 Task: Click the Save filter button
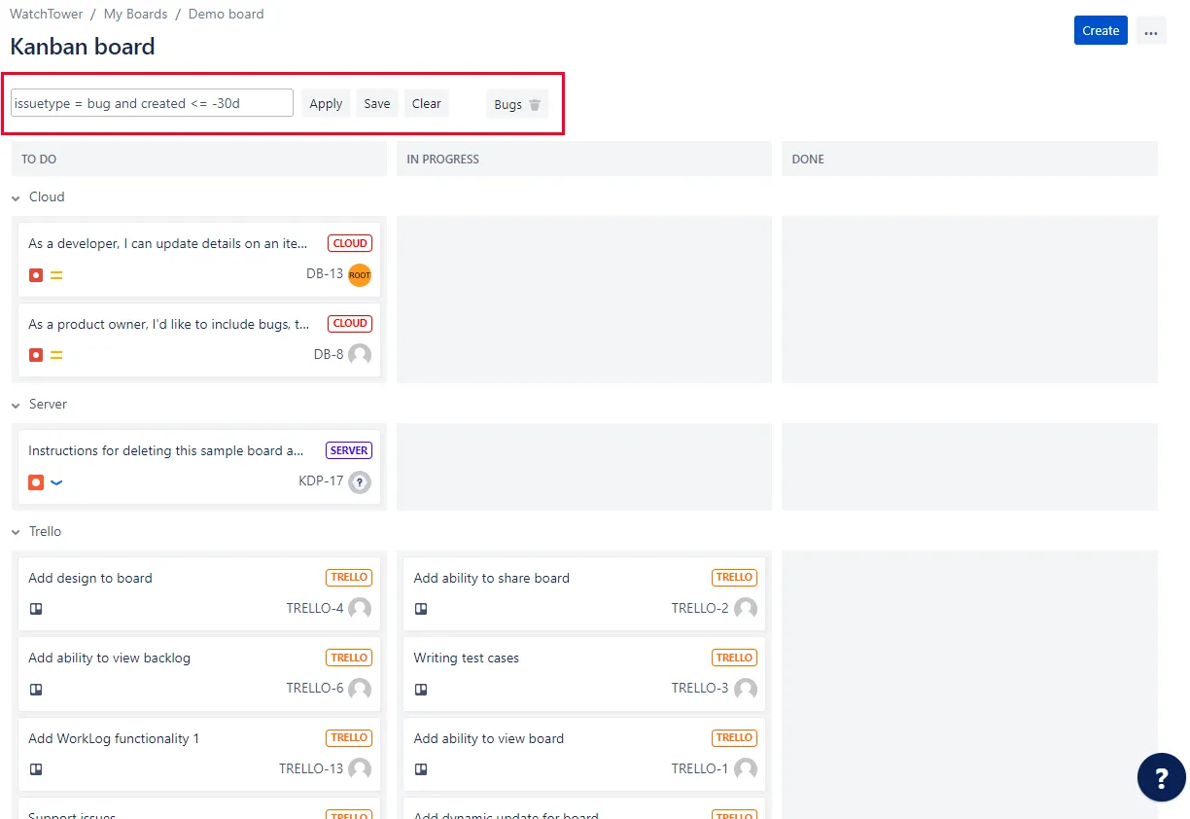377,103
